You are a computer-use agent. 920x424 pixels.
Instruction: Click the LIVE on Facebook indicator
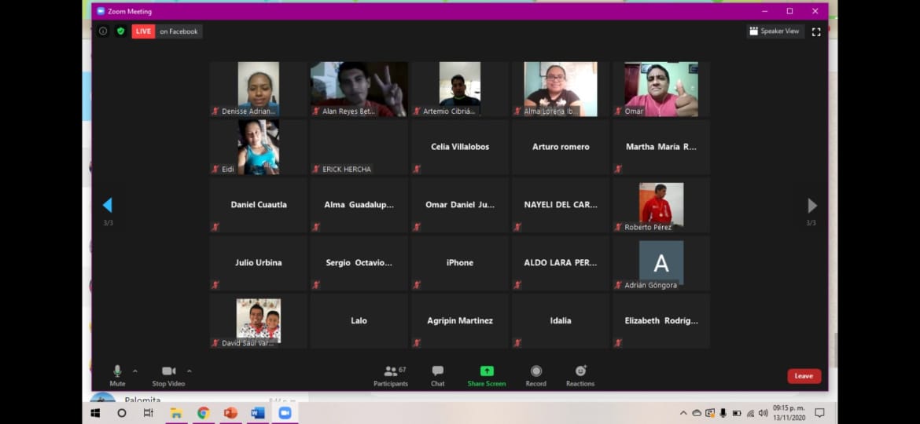[167, 31]
